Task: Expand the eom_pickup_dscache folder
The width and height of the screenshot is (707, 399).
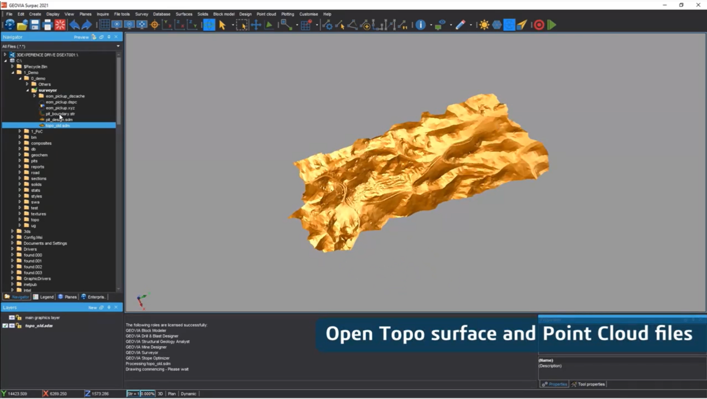Action: 34,96
